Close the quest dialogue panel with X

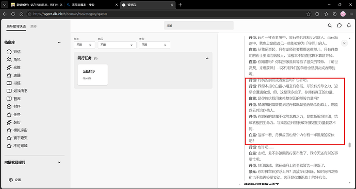click(x=345, y=43)
